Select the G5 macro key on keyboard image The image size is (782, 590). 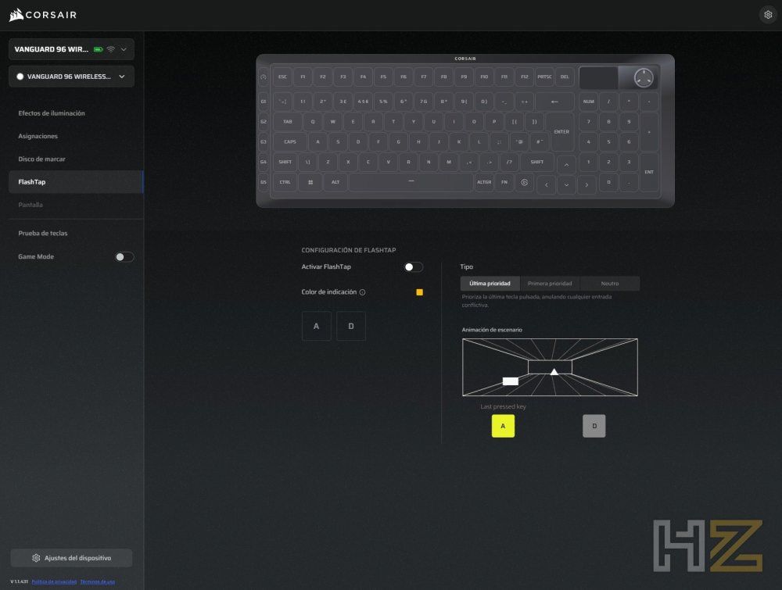click(264, 182)
